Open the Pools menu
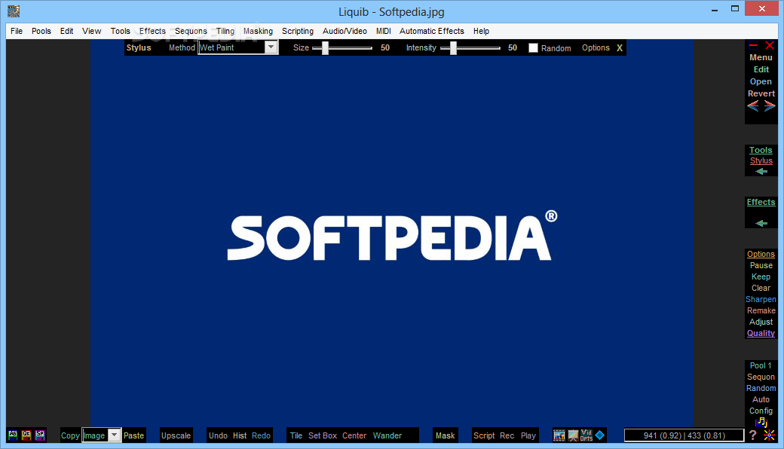 point(41,31)
